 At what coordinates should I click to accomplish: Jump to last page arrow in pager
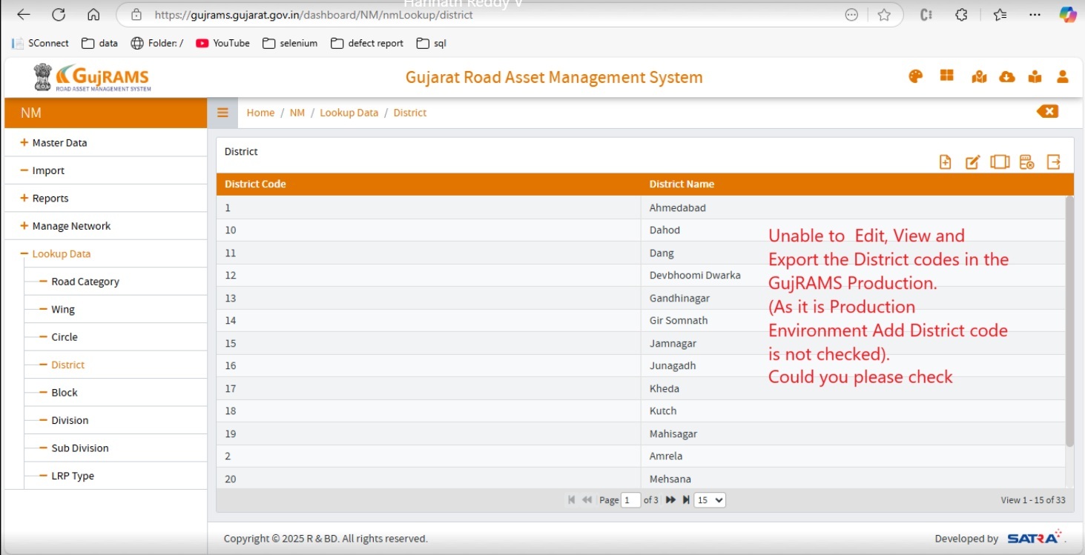click(686, 500)
